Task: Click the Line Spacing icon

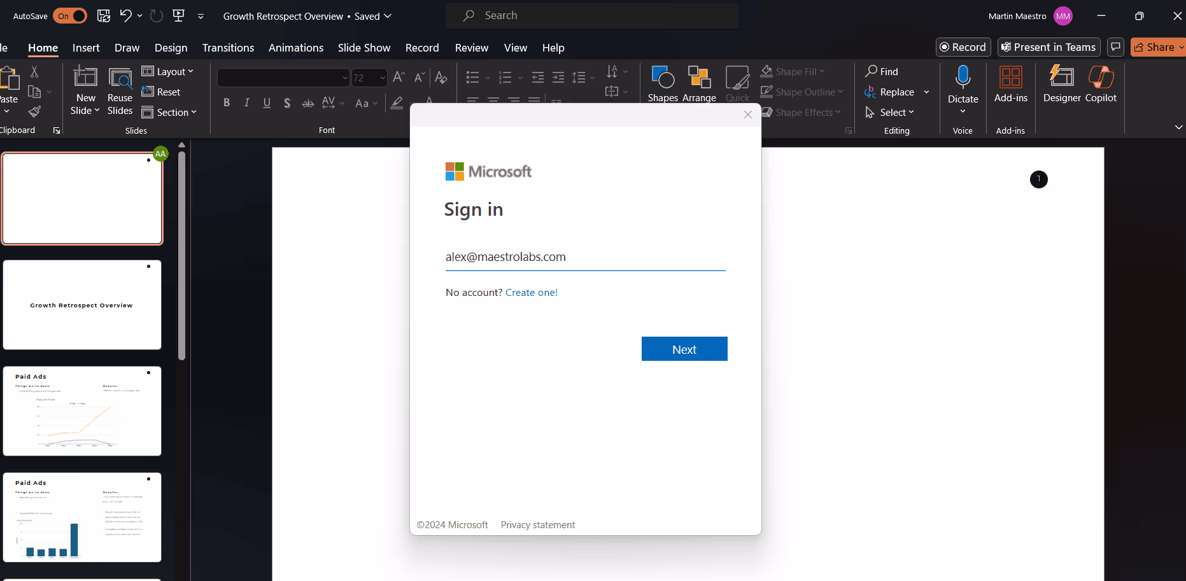Action: (x=579, y=78)
